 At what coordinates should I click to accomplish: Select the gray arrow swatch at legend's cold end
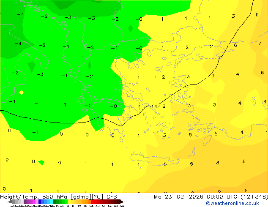pos(10,202)
